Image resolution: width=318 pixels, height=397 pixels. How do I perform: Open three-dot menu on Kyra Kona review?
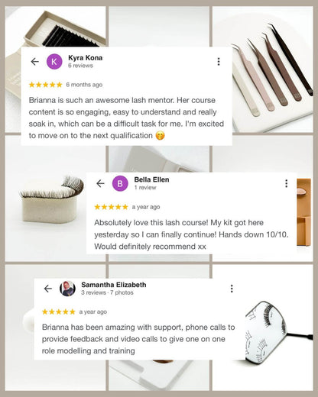pos(219,62)
